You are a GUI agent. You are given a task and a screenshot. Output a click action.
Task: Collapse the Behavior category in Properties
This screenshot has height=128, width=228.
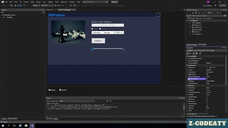pyautogui.click(x=187, y=86)
